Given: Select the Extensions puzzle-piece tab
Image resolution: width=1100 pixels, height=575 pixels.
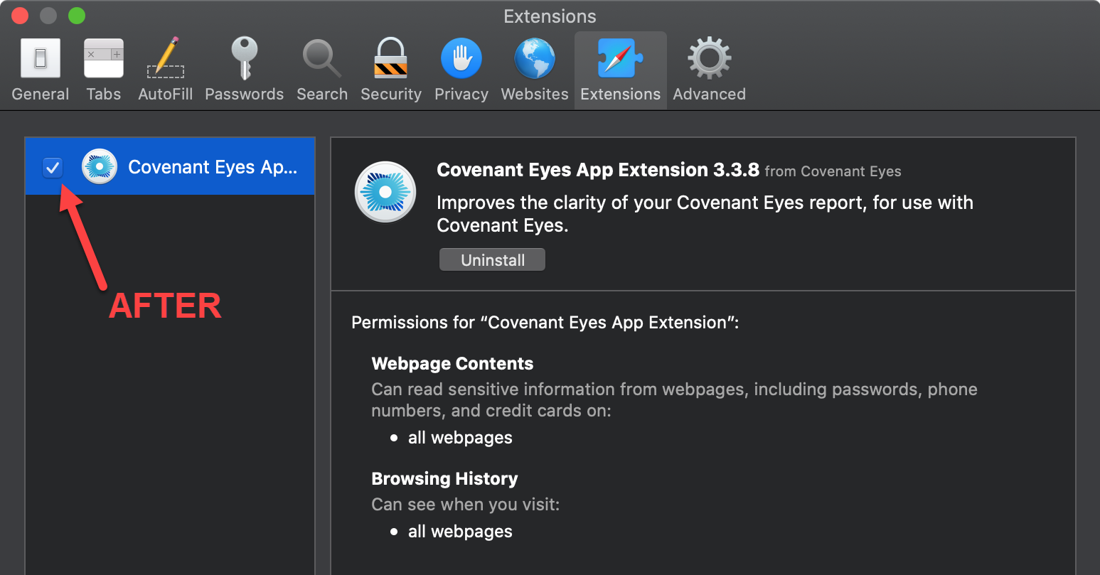Looking at the screenshot, I should [x=621, y=70].
